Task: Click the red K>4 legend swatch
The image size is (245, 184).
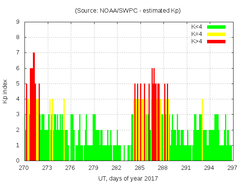Action: 216,41
